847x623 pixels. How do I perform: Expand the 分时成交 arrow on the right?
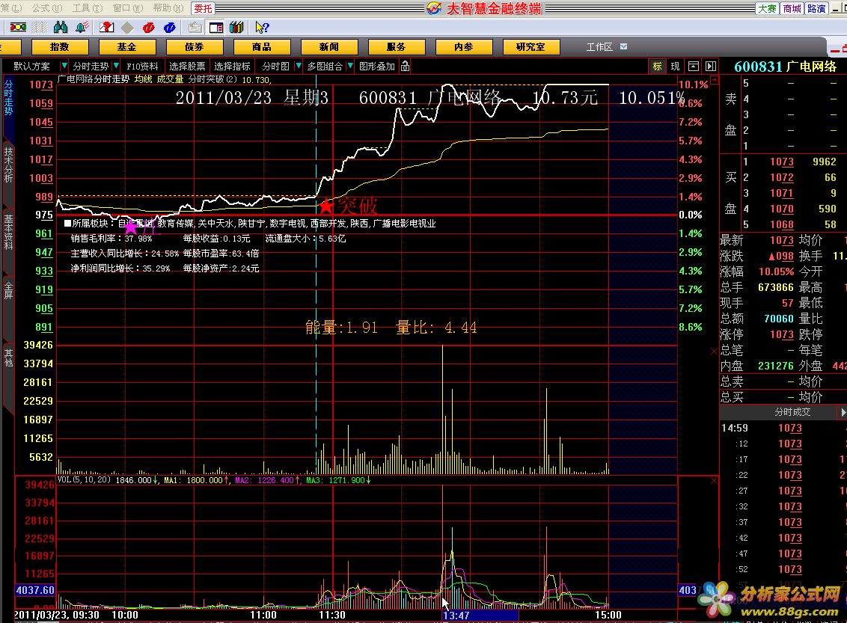[843, 412]
